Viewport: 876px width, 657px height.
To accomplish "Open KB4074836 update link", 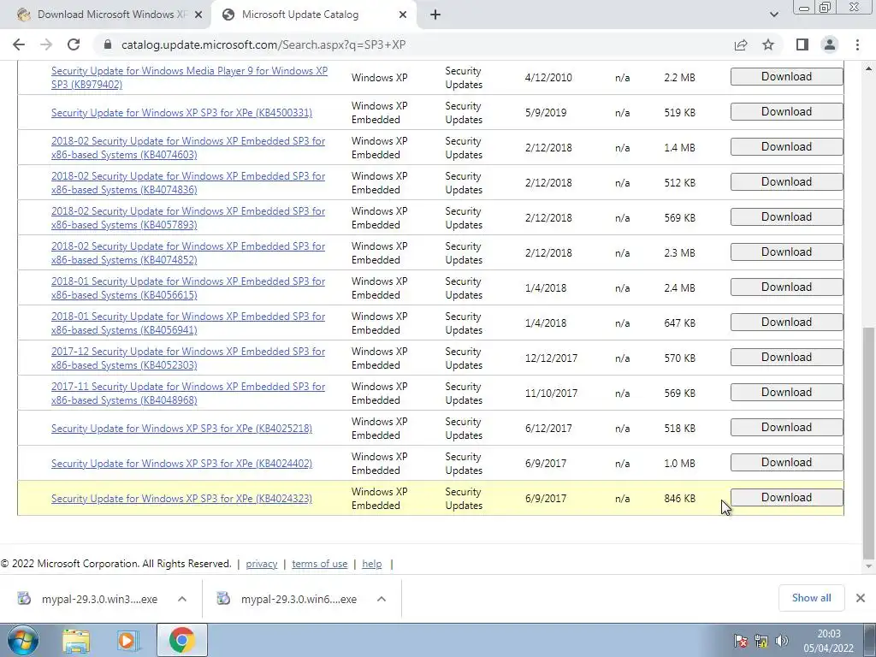I will [188, 183].
